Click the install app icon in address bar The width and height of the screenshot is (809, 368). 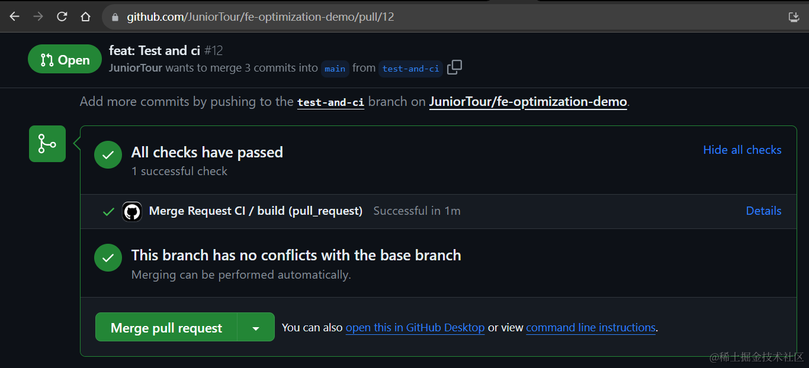pos(794,17)
